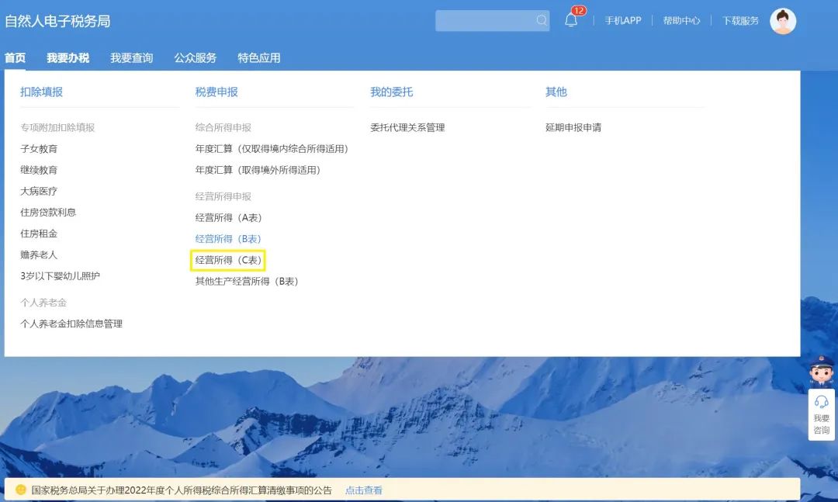The height and width of the screenshot is (502, 838).
Task: Click the search magnifier icon
Action: (x=542, y=20)
